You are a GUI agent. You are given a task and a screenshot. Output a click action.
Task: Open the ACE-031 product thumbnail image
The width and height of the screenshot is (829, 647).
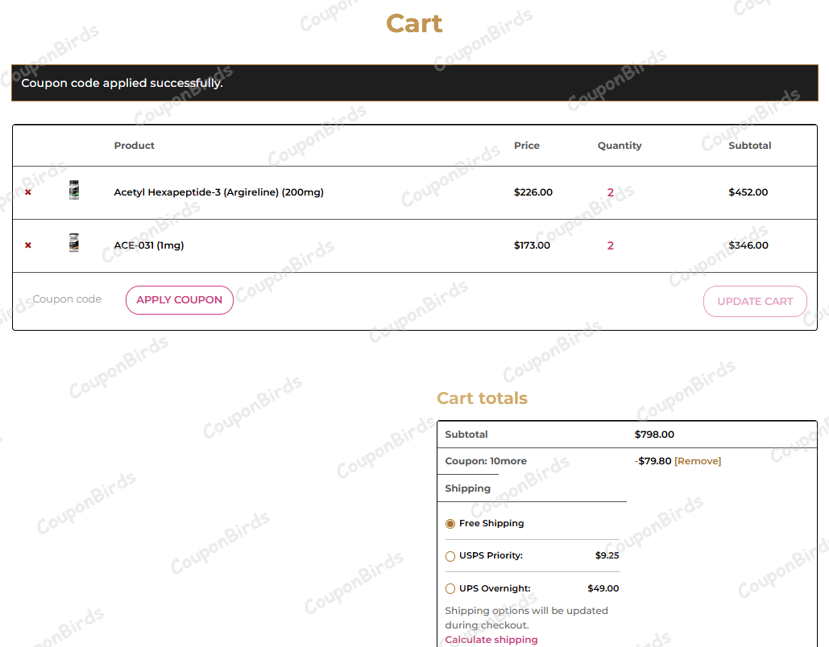pos(74,243)
